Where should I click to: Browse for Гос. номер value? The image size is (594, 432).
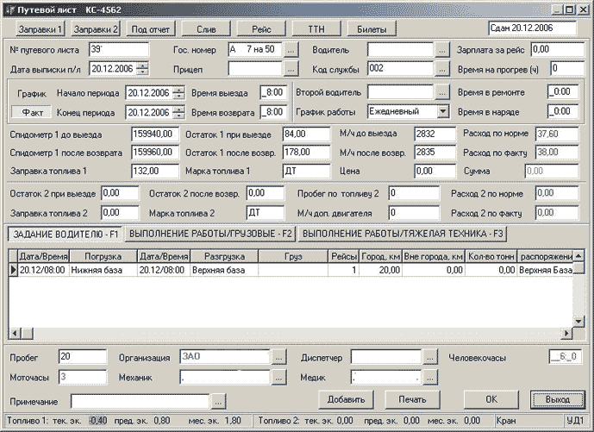pyautogui.click(x=291, y=50)
